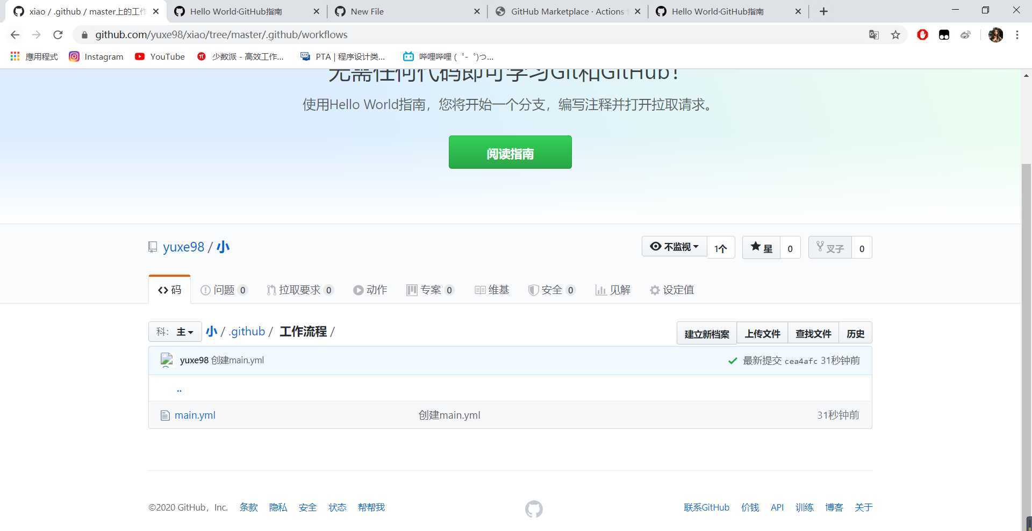
Task: Star the repository with 星 button
Action: 761,248
